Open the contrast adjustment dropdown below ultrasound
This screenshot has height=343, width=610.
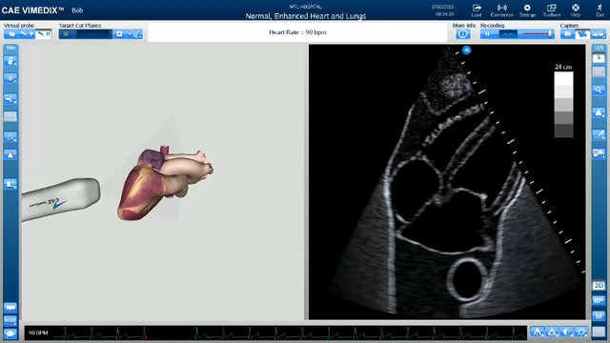[x=566, y=333]
